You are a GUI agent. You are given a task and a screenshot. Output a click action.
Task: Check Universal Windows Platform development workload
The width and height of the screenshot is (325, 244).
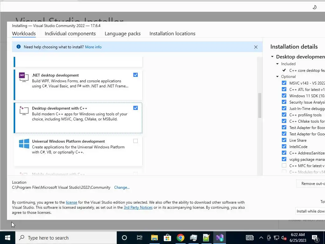135,141
